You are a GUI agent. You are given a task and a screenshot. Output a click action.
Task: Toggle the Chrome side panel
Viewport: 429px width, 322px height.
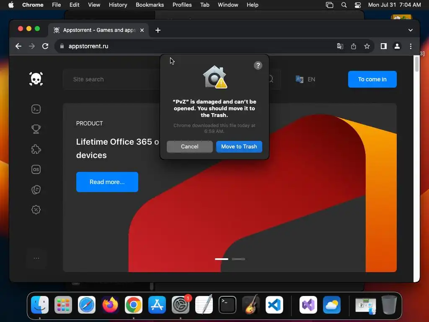pyautogui.click(x=384, y=46)
